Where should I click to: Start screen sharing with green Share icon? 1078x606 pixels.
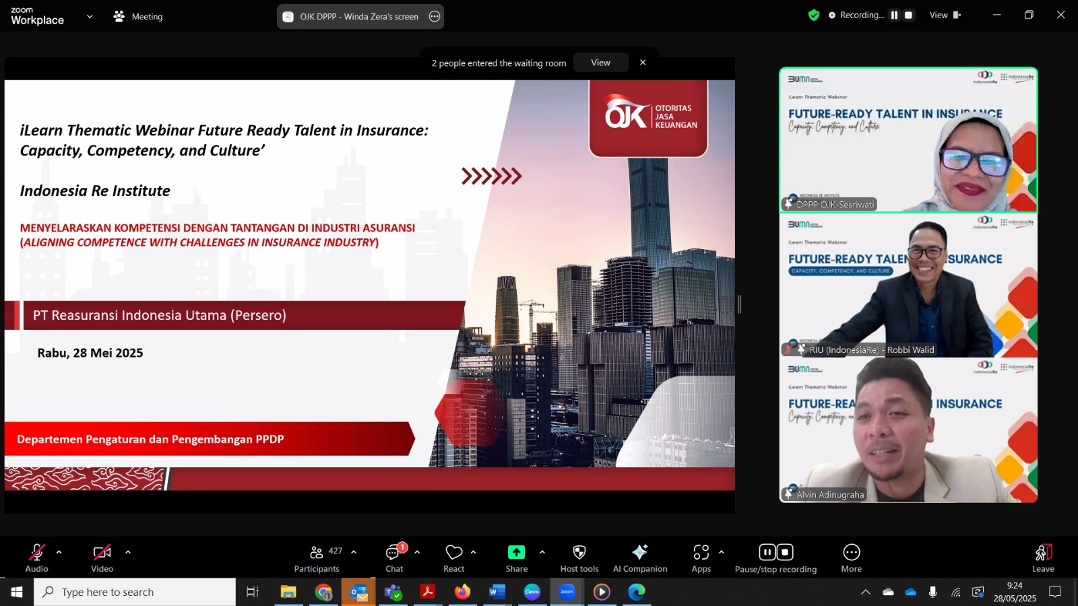tap(516, 552)
